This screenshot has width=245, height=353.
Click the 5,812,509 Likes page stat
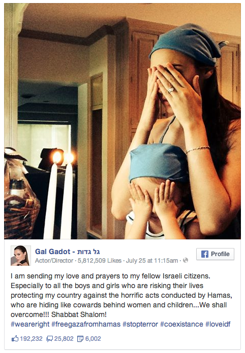point(100,261)
